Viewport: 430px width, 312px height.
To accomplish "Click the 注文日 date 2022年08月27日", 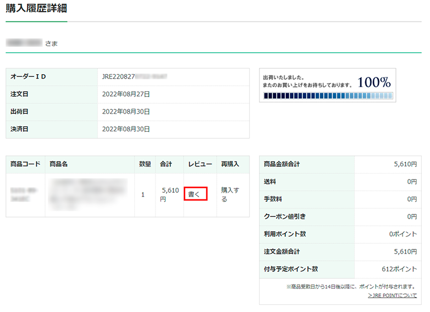I will [126, 94].
